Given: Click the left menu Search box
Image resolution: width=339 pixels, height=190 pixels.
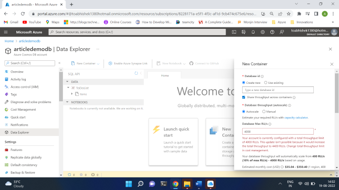Looking at the screenshot, I should [x=30, y=63].
